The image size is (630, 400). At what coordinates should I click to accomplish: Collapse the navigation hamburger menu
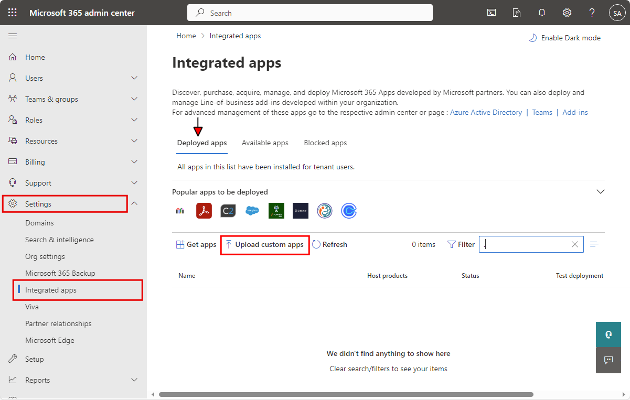[x=13, y=36]
